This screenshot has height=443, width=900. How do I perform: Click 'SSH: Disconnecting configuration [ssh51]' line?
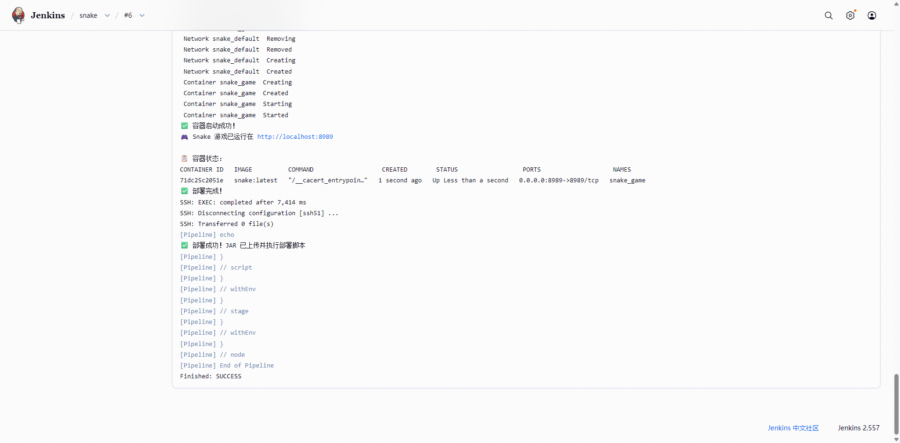click(259, 213)
